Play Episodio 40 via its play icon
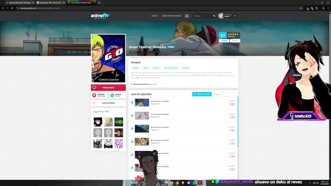The height and width of the screenshot is (186, 331). point(132,142)
